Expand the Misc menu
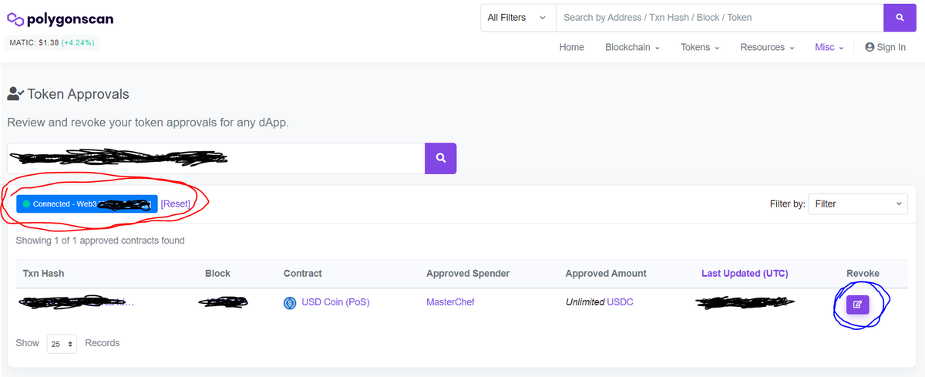Viewport: 925px width, 377px height. click(x=829, y=47)
